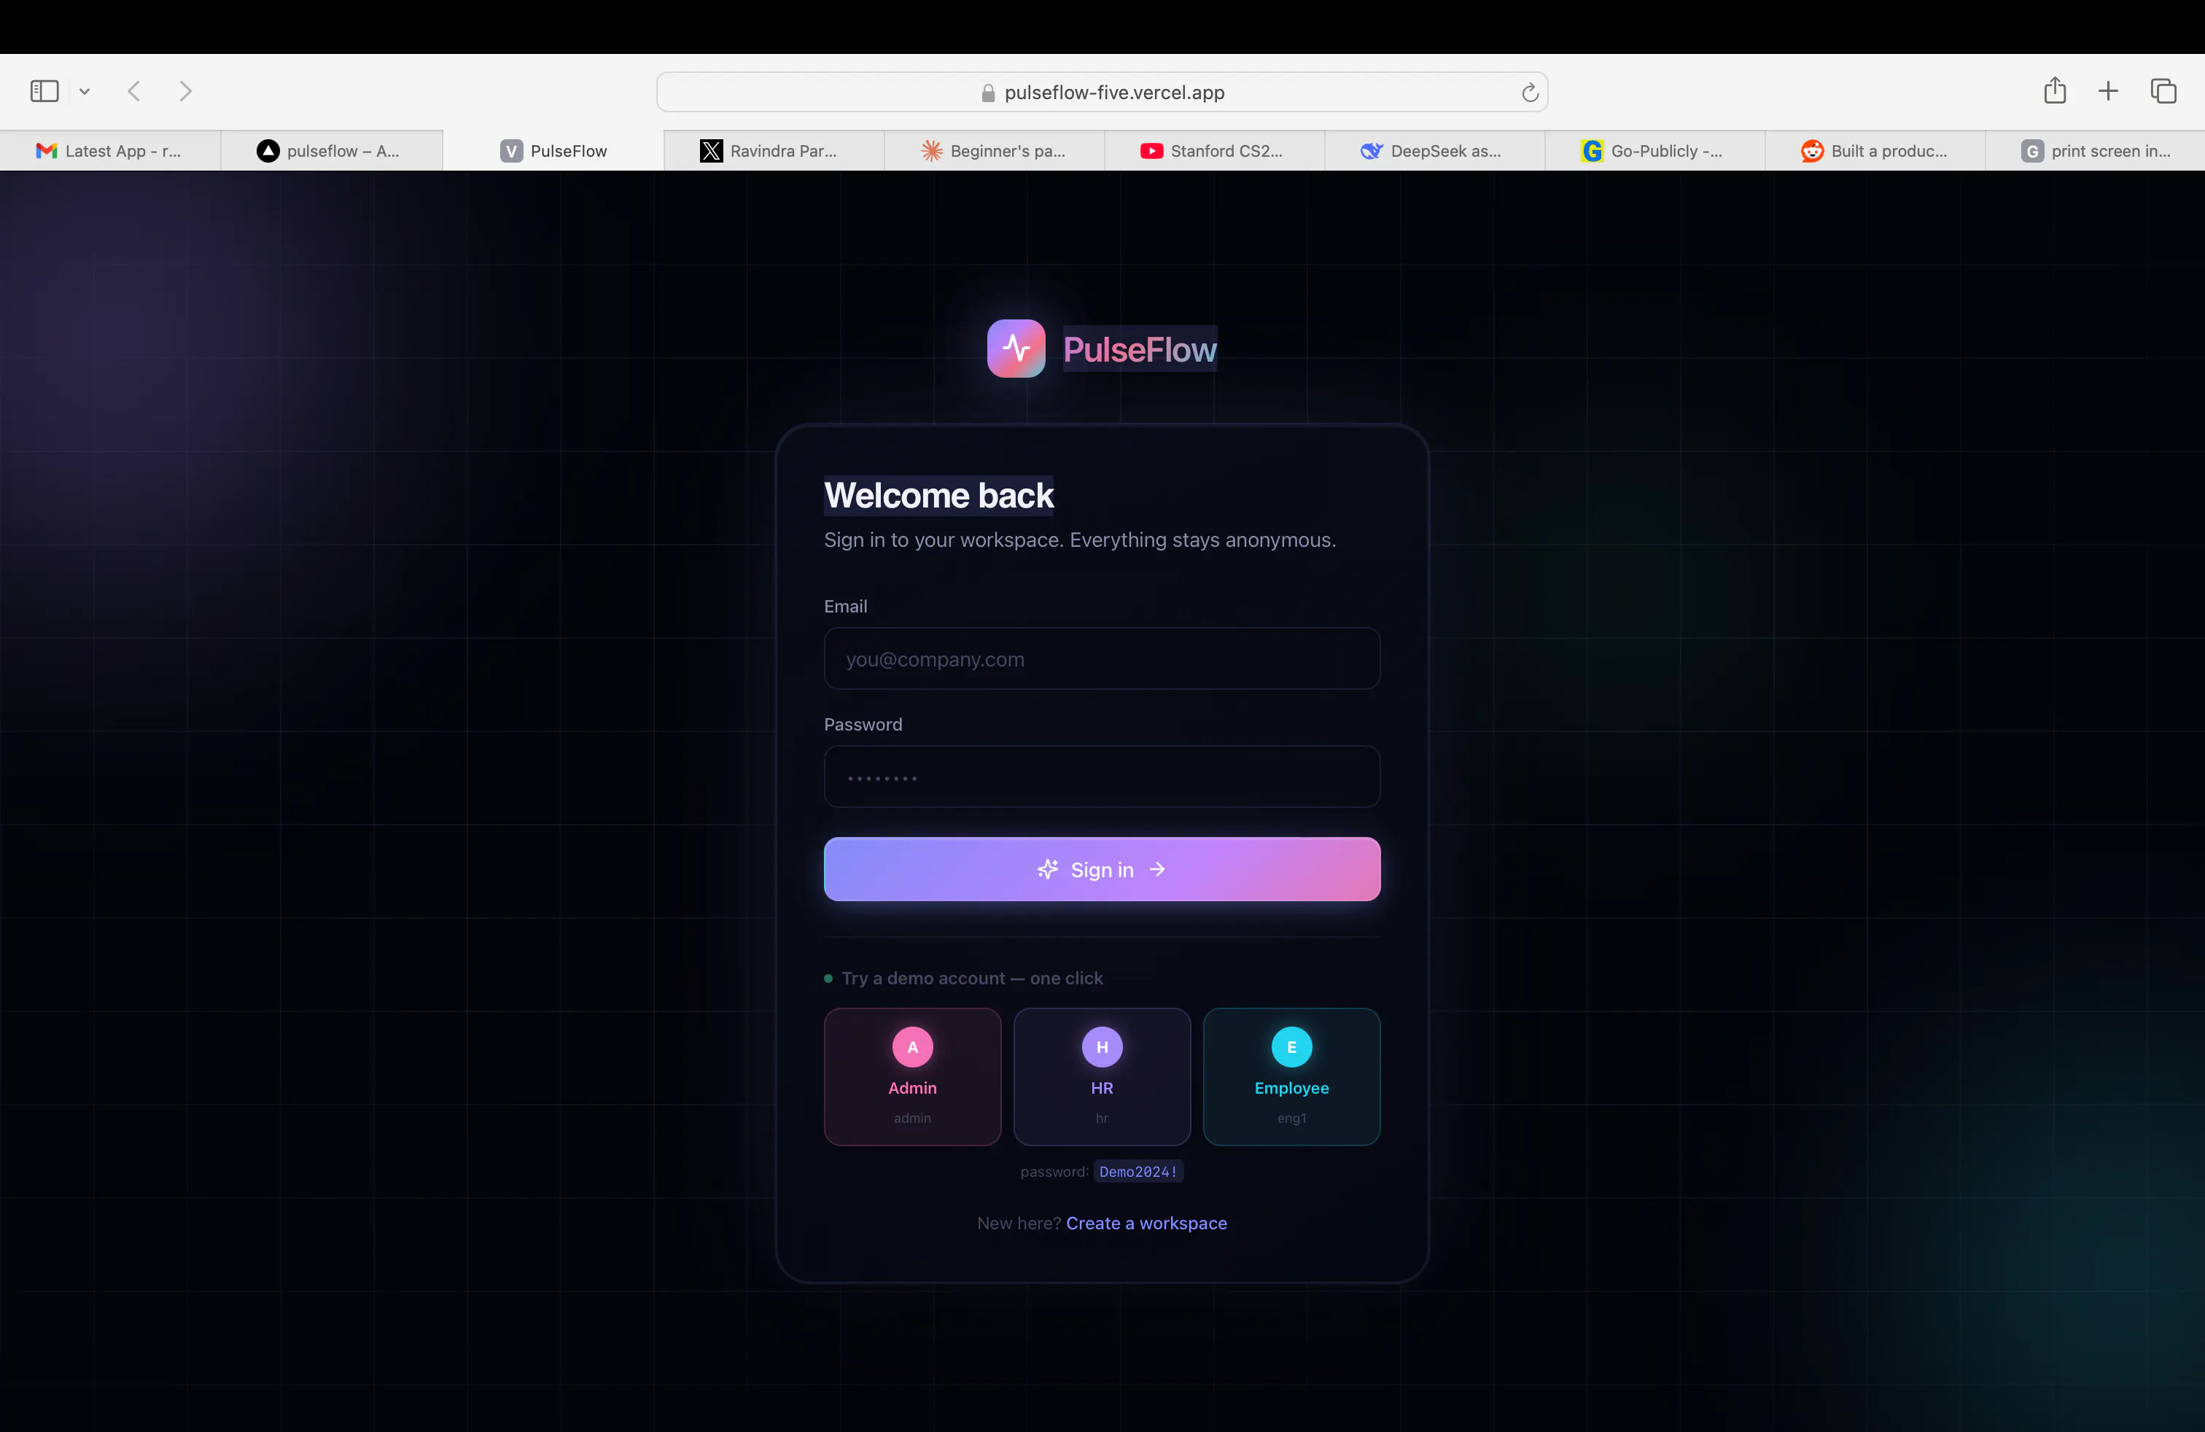2205x1432 pixels.
Task: Click the Employee avatar circle E
Action: point(1291,1047)
